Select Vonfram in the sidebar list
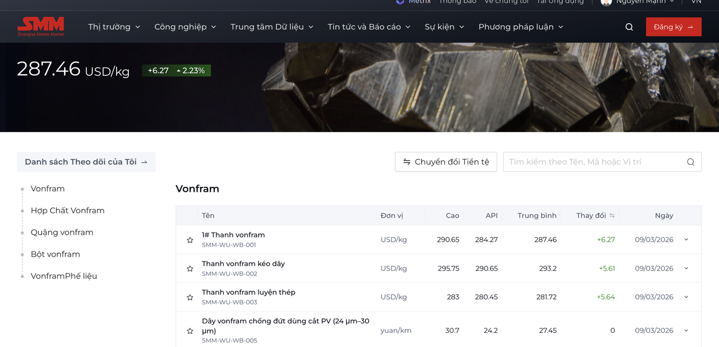Screen dimensions: 719x347 (x=48, y=189)
